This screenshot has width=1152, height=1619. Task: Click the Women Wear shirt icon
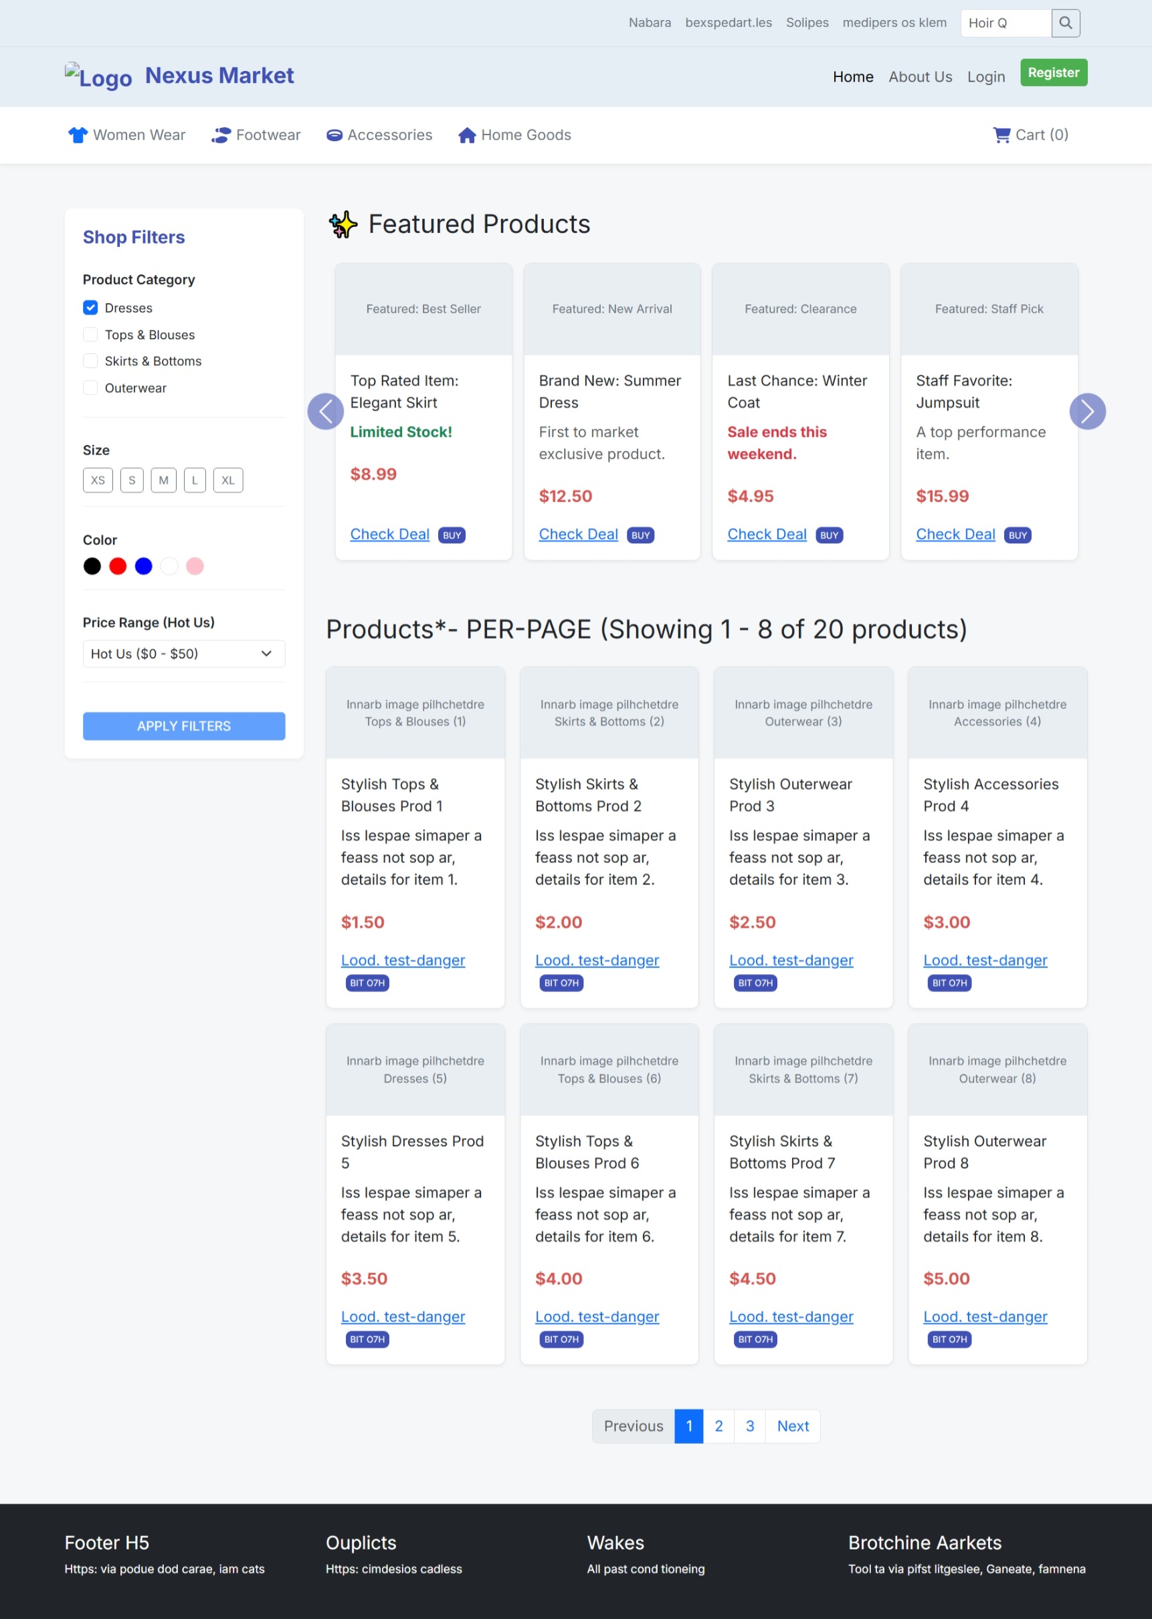click(78, 134)
